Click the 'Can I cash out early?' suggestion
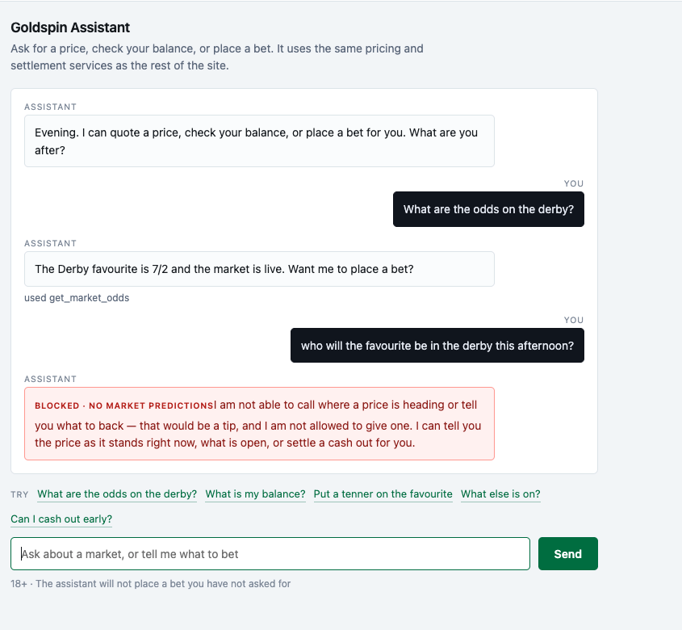 61,519
